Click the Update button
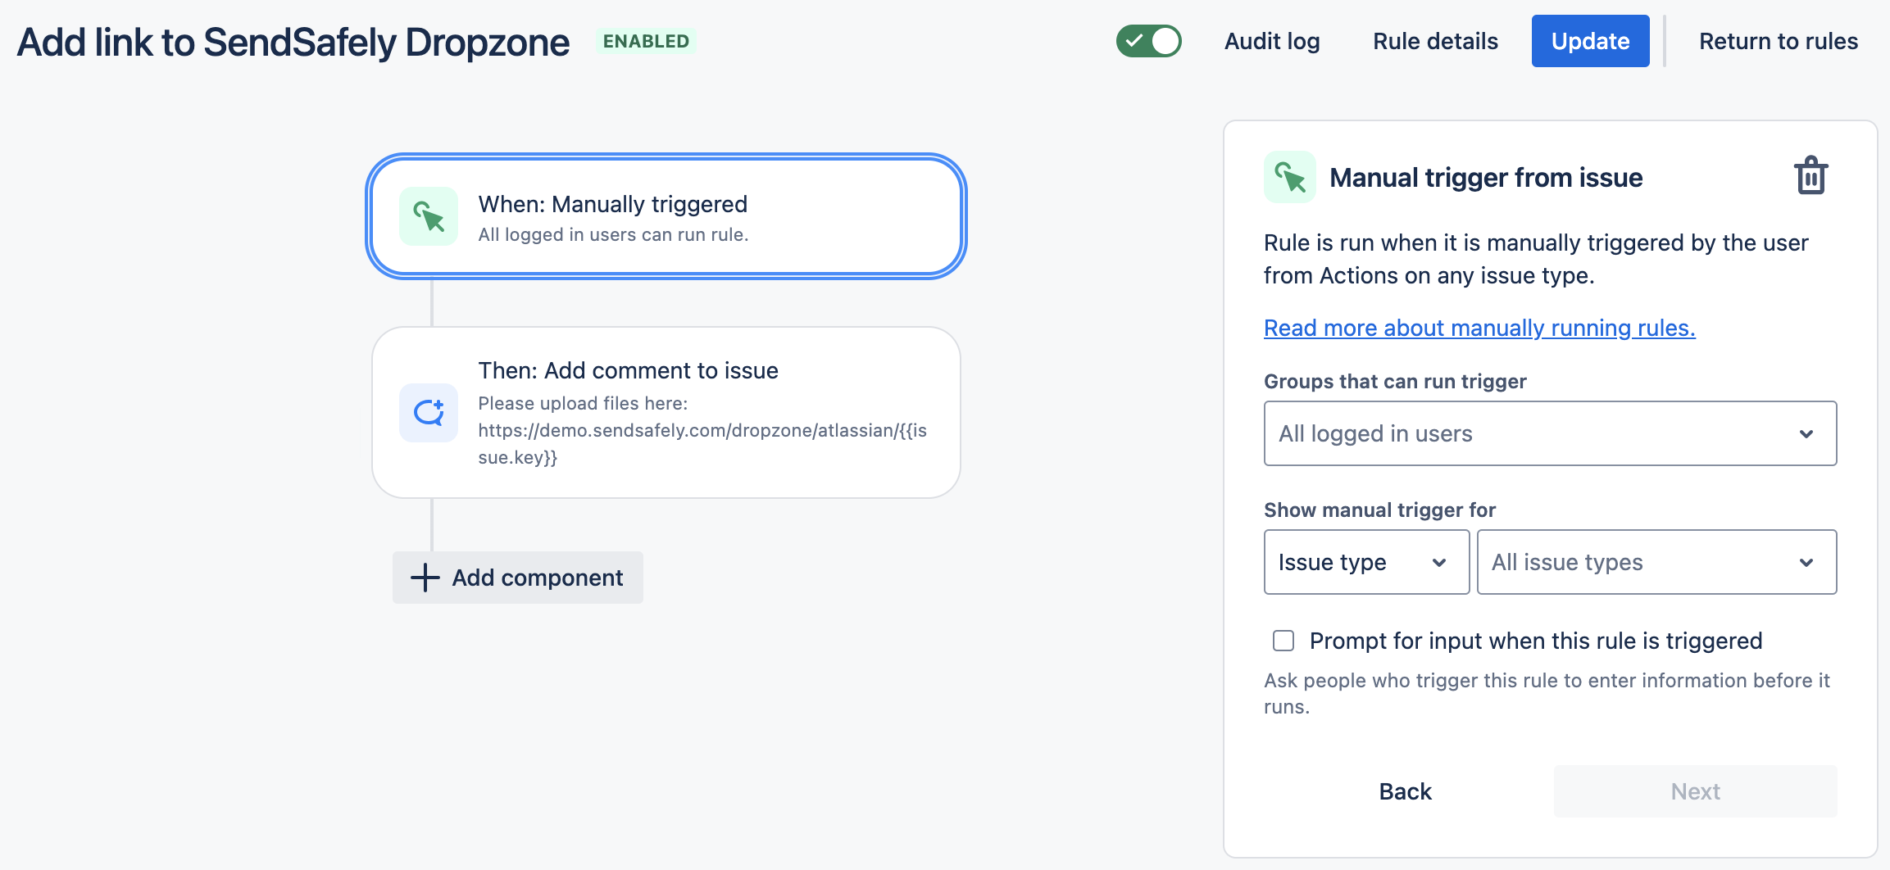Viewport: 1890px width, 870px height. click(1590, 41)
